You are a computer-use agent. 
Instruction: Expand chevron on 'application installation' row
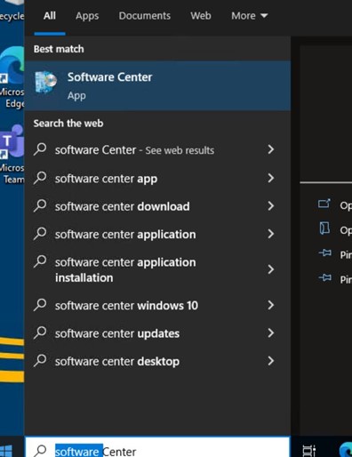coord(270,269)
